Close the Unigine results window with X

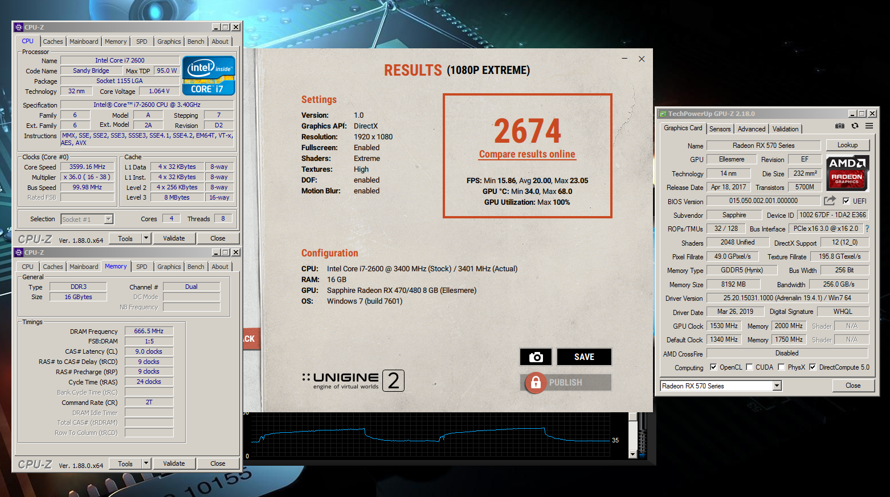click(x=642, y=59)
